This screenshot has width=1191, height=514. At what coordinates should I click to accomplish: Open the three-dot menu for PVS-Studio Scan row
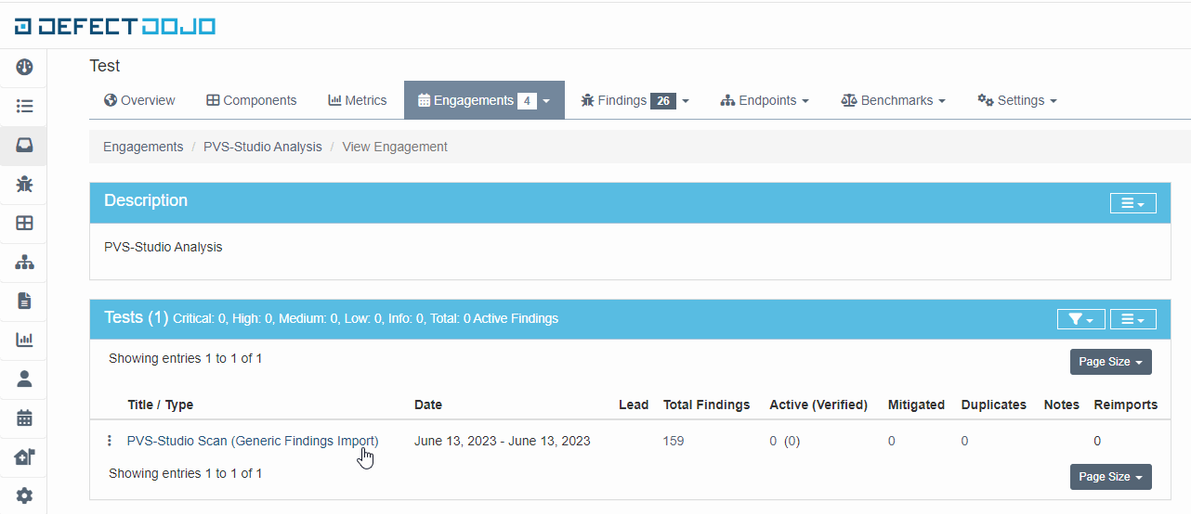[110, 442]
